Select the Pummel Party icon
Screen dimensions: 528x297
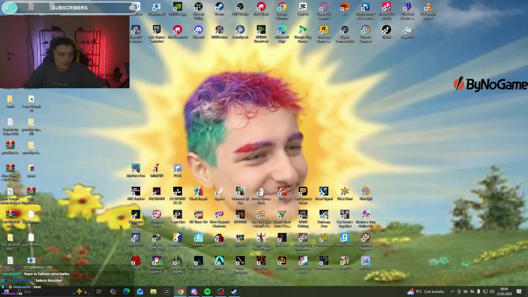click(x=156, y=219)
